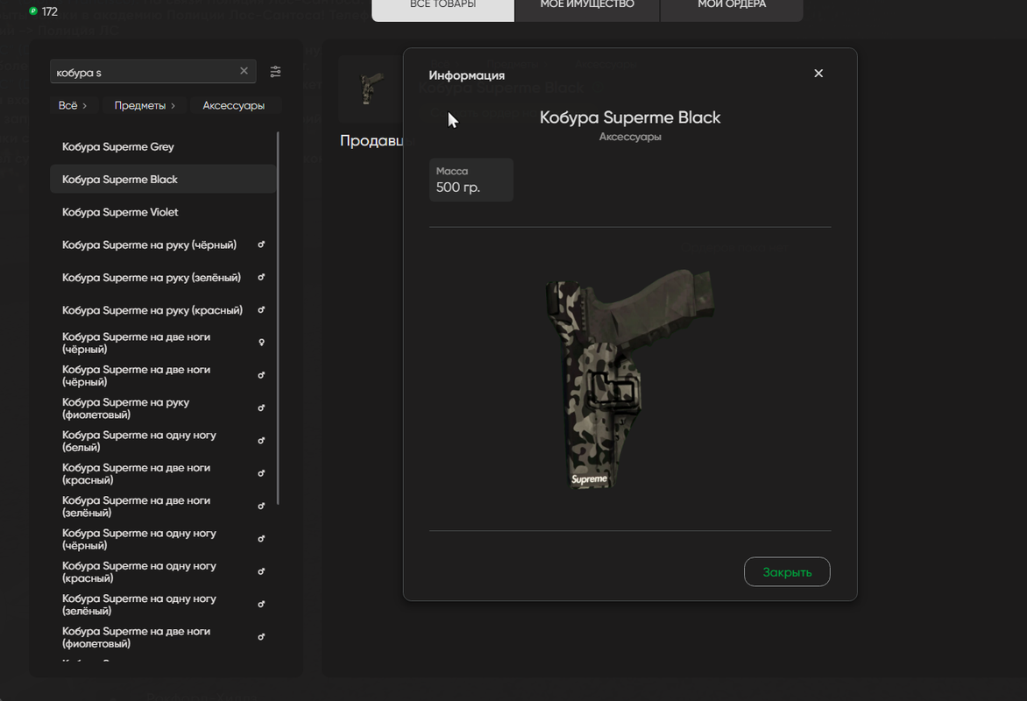Image resolution: width=1027 pixels, height=701 pixels.
Task: Clear the search field with the X icon
Action: pyautogui.click(x=244, y=71)
